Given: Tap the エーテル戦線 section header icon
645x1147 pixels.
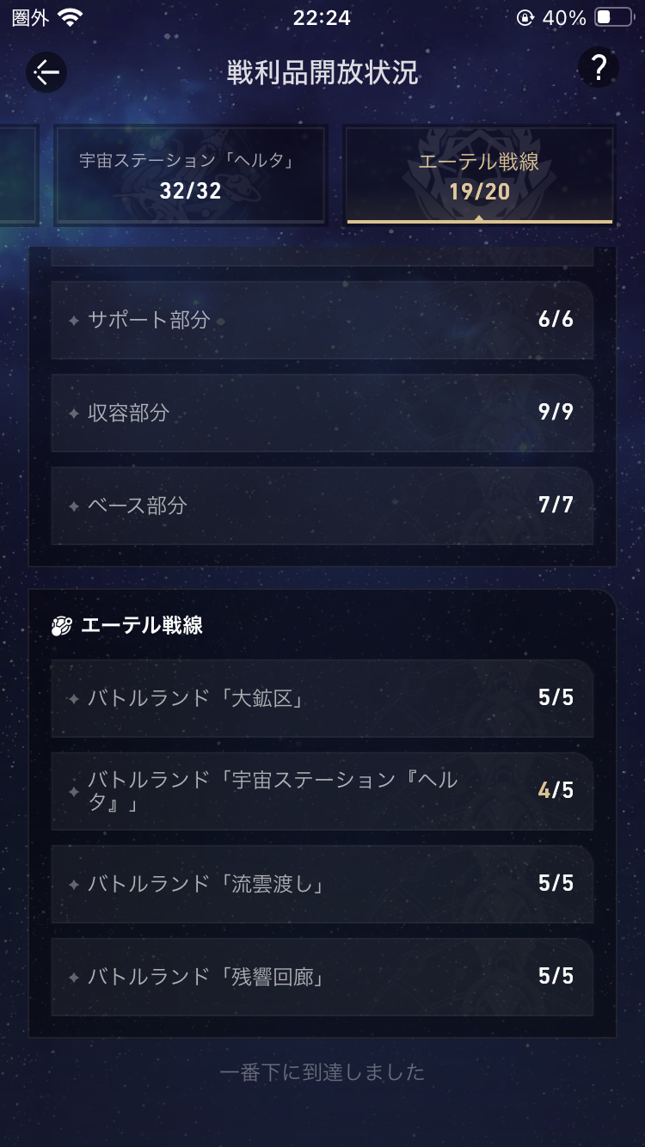Looking at the screenshot, I should tap(61, 626).
